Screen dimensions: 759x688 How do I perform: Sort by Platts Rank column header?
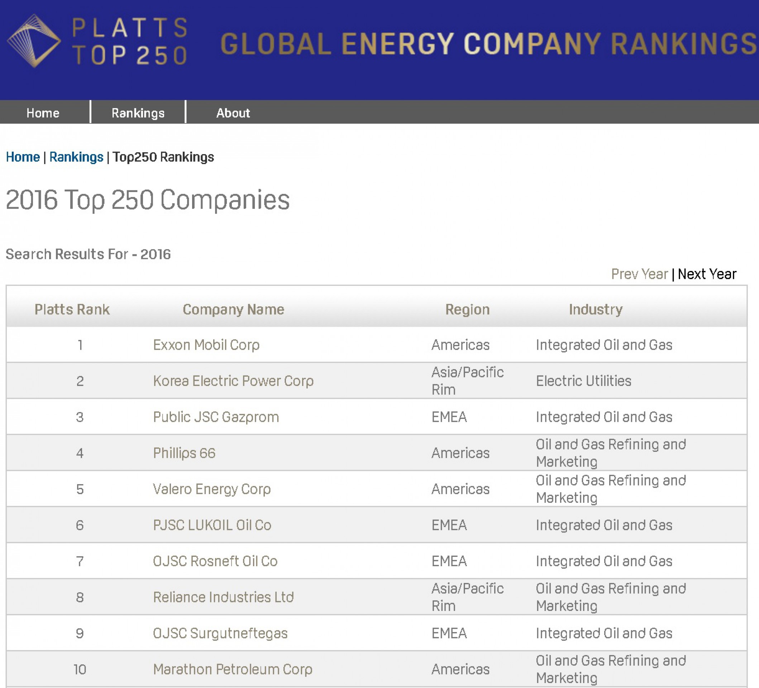pos(72,309)
